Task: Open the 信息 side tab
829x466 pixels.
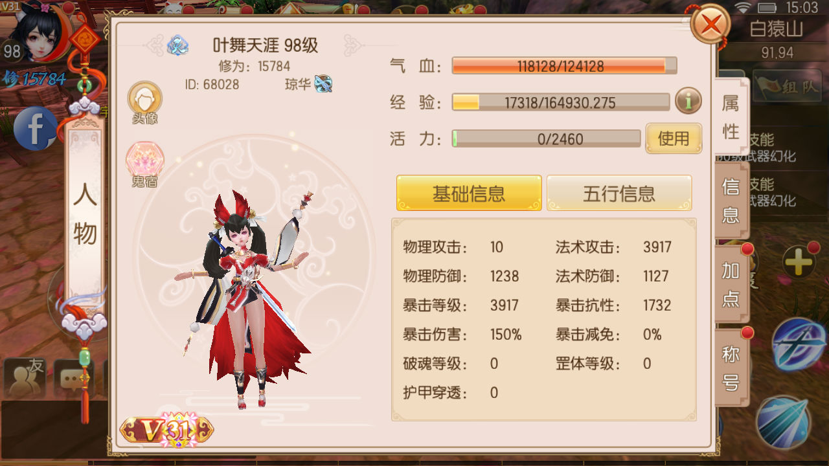Action: coord(731,200)
